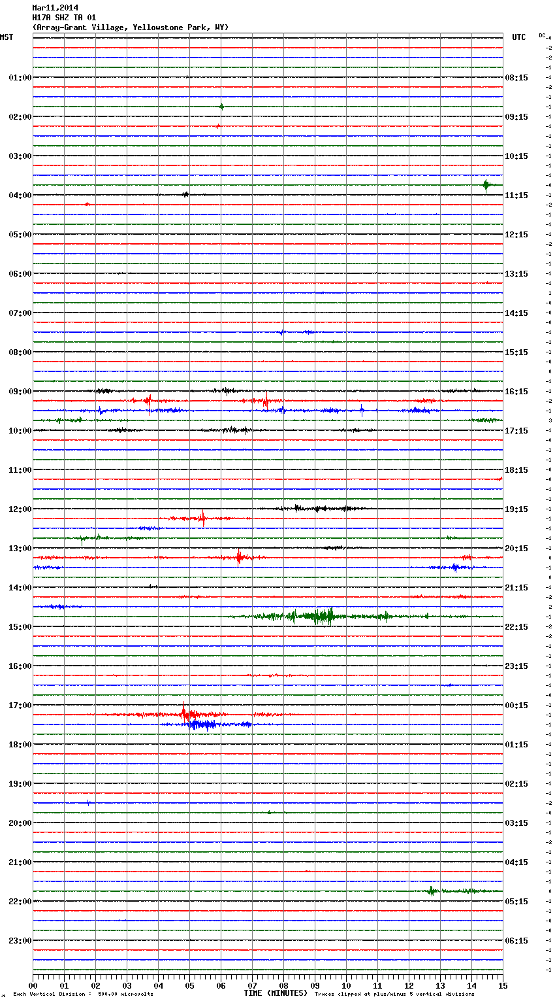555x1003 pixels.
Task: Select the 20:00 MST time label
Action: point(20,823)
